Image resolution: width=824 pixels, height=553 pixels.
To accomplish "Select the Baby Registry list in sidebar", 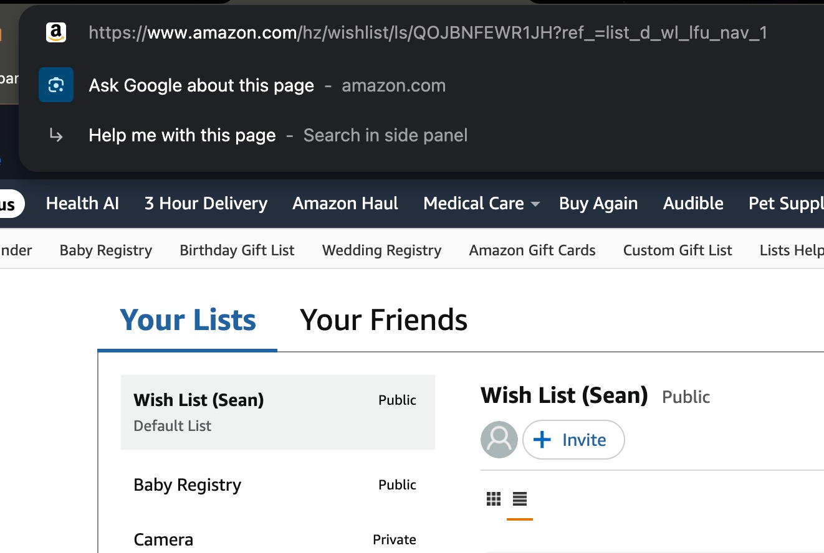I will pos(187,484).
